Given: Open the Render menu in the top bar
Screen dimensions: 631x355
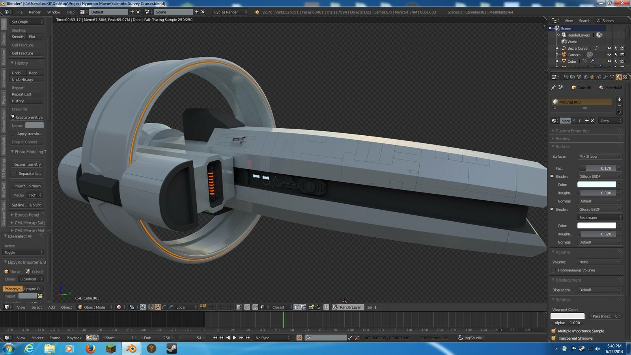Looking at the screenshot, I should coord(34,12).
